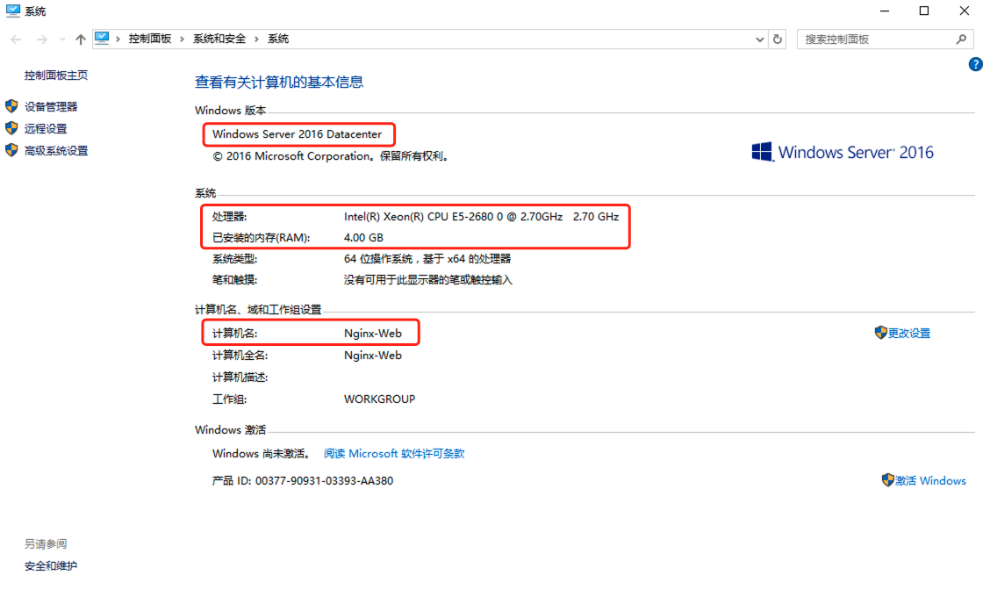Select 计算机名 value Nginx-Web

click(x=372, y=333)
